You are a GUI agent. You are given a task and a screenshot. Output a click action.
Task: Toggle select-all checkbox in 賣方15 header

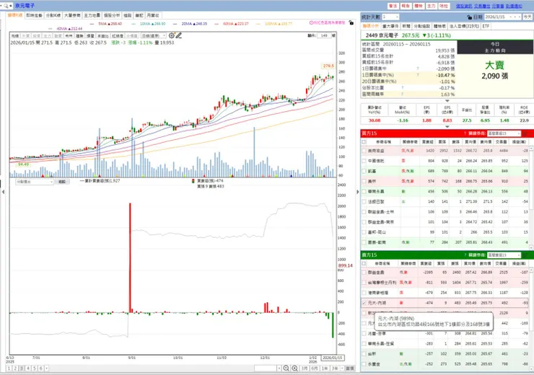click(x=364, y=263)
